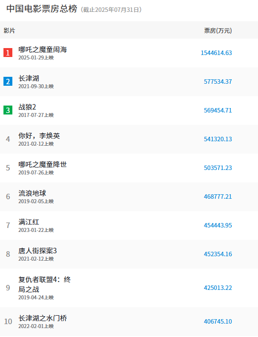Click box office value 452354.16

coord(217,254)
